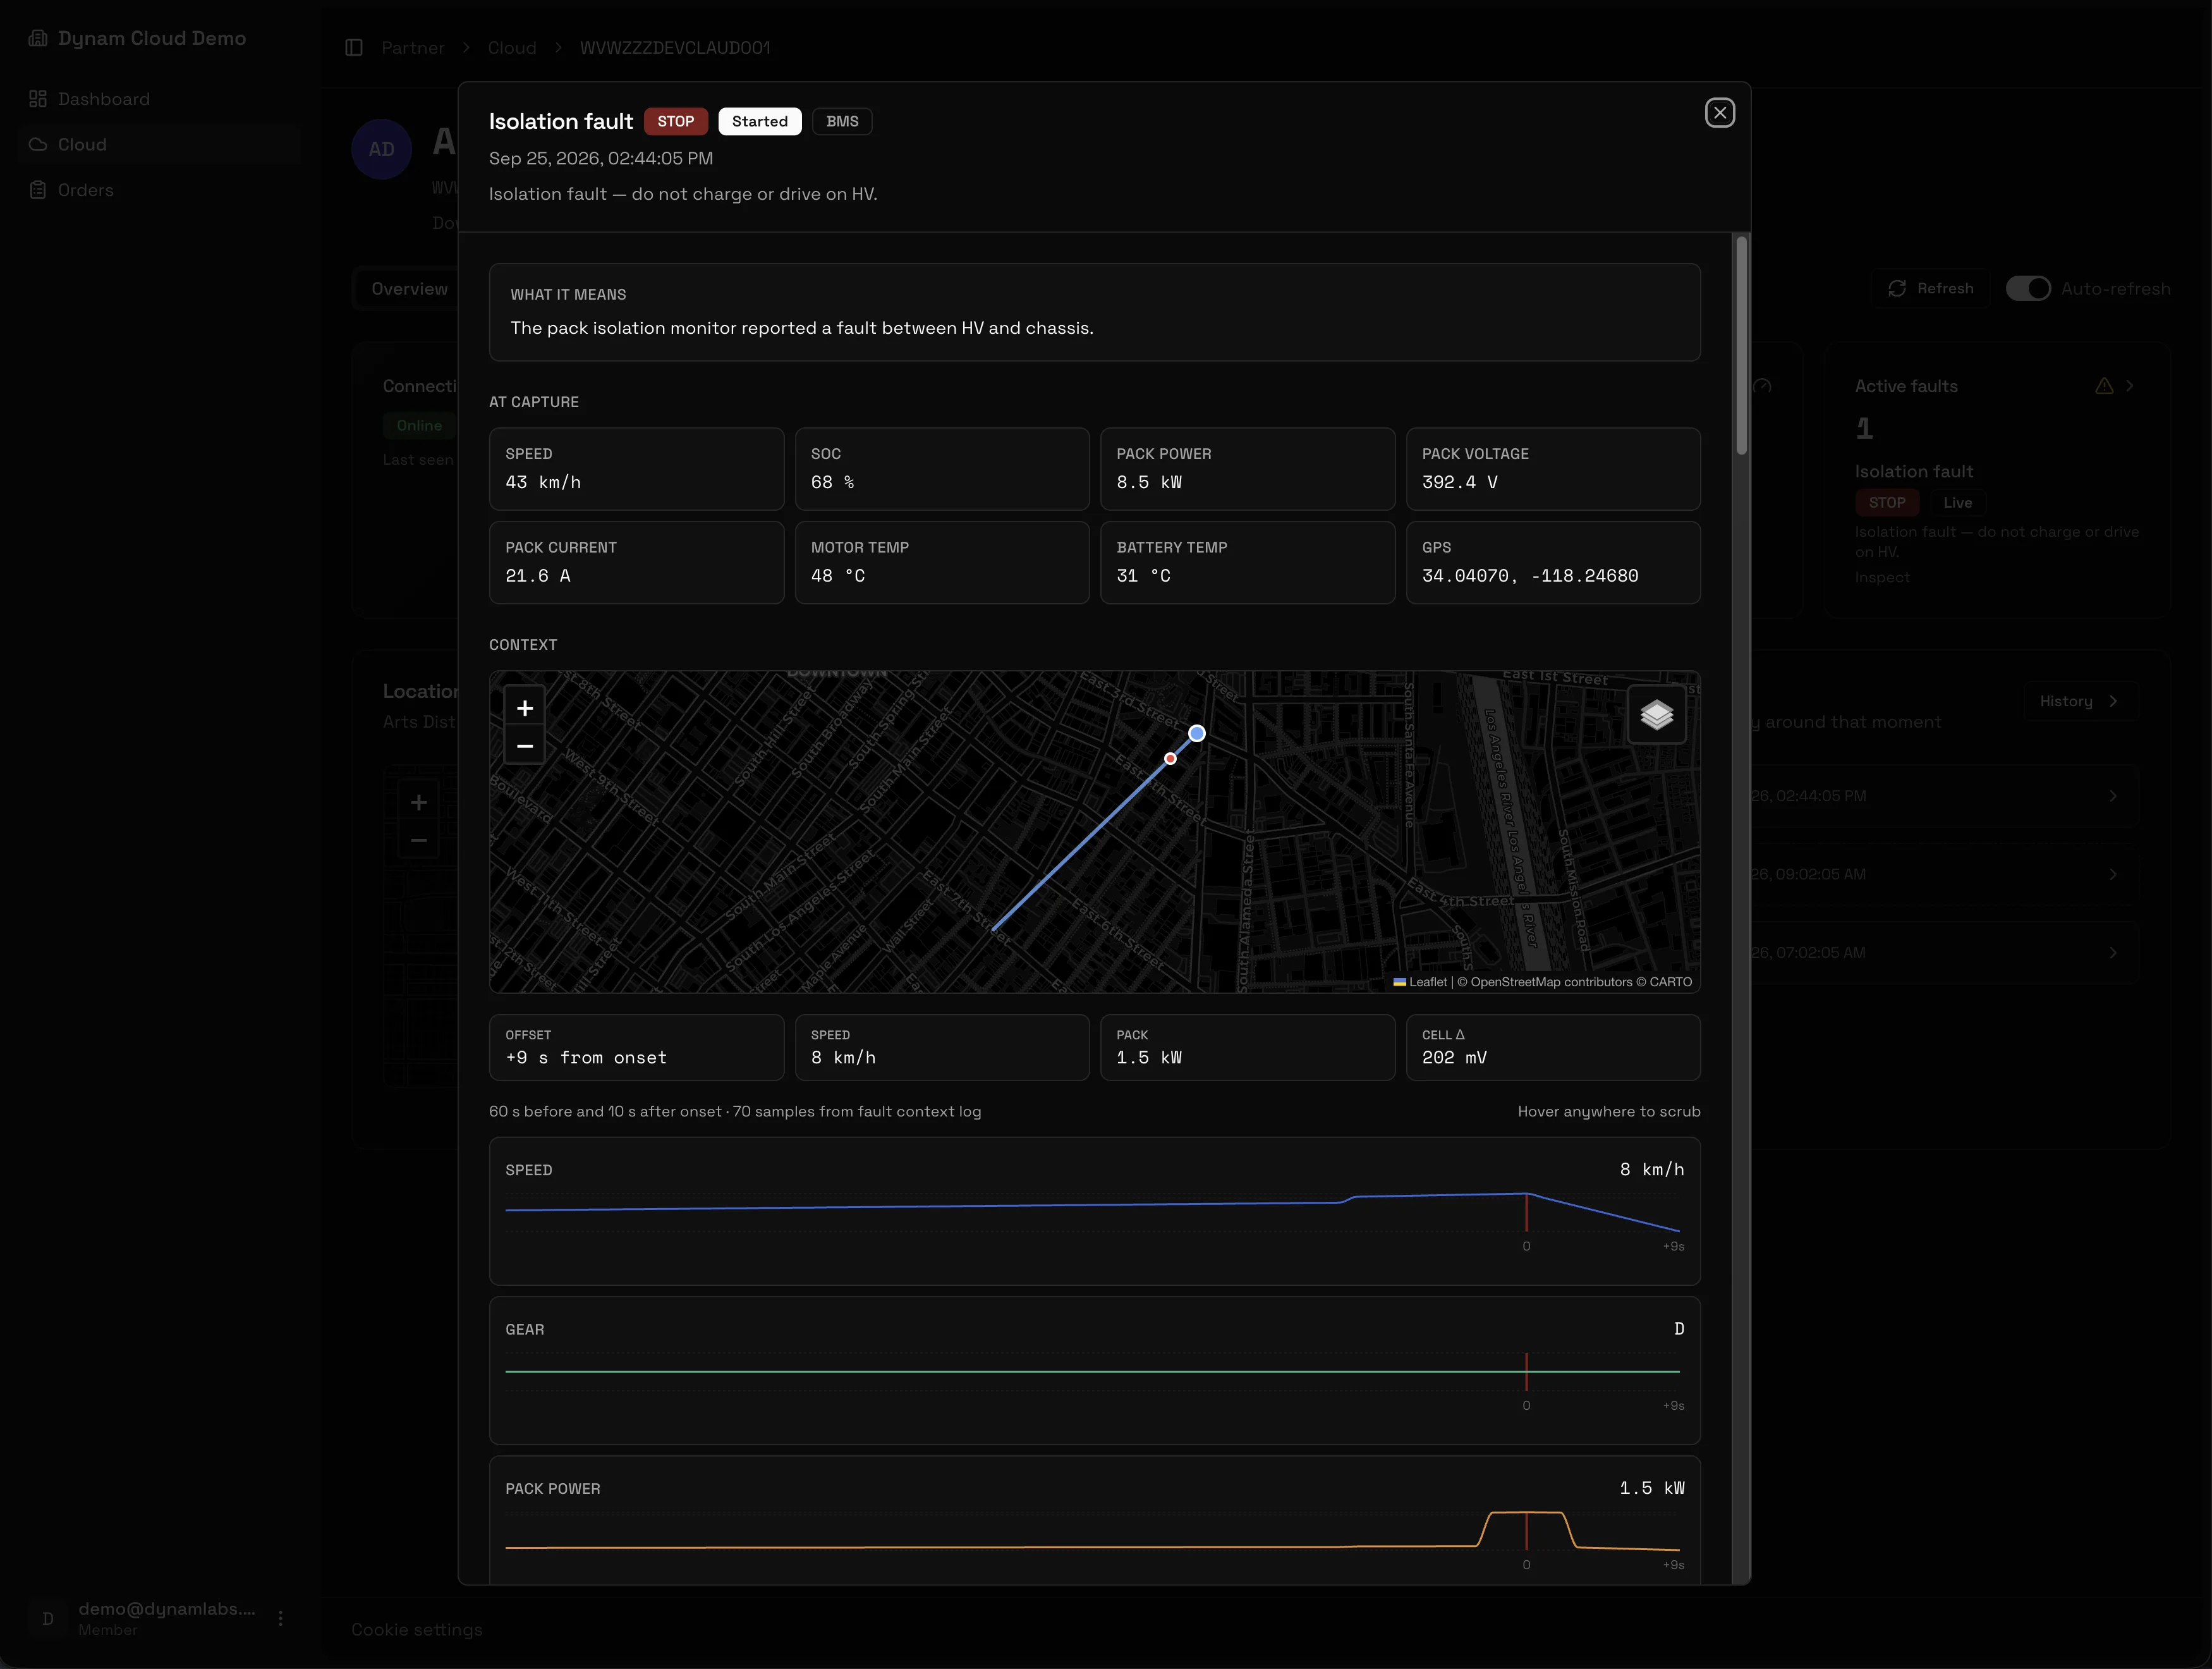
Task: Click the Refresh button
Action: (1931, 288)
